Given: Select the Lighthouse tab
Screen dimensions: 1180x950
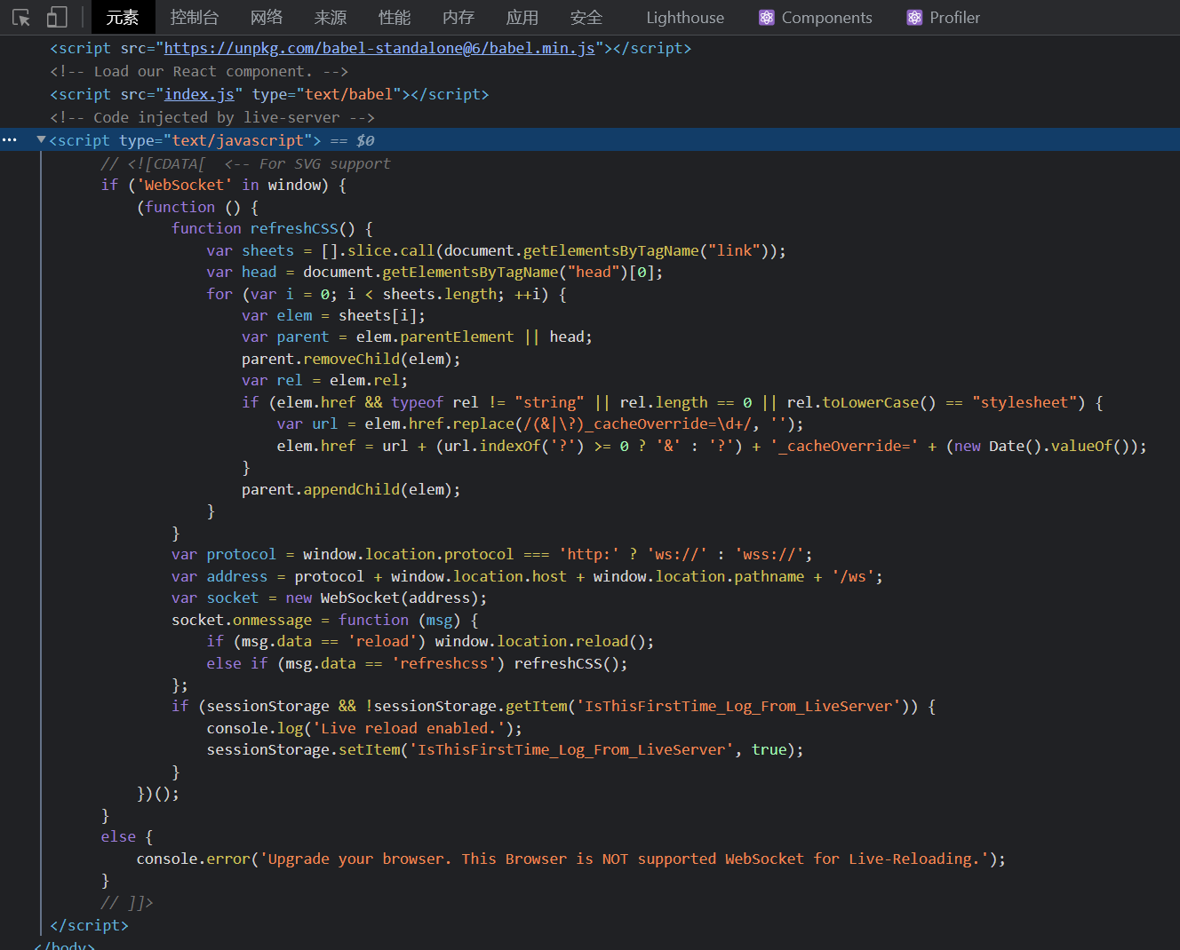Looking at the screenshot, I should click(684, 18).
